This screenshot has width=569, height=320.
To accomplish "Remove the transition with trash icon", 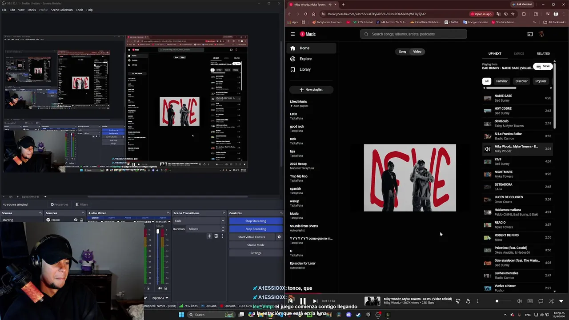I will (216, 236).
